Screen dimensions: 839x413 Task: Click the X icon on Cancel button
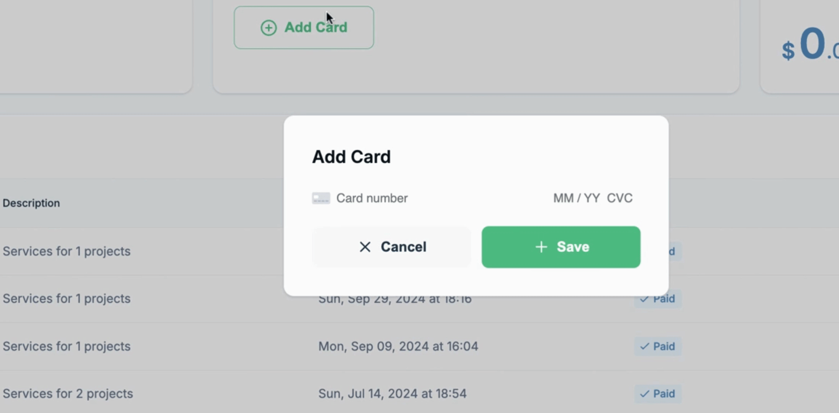point(365,247)
